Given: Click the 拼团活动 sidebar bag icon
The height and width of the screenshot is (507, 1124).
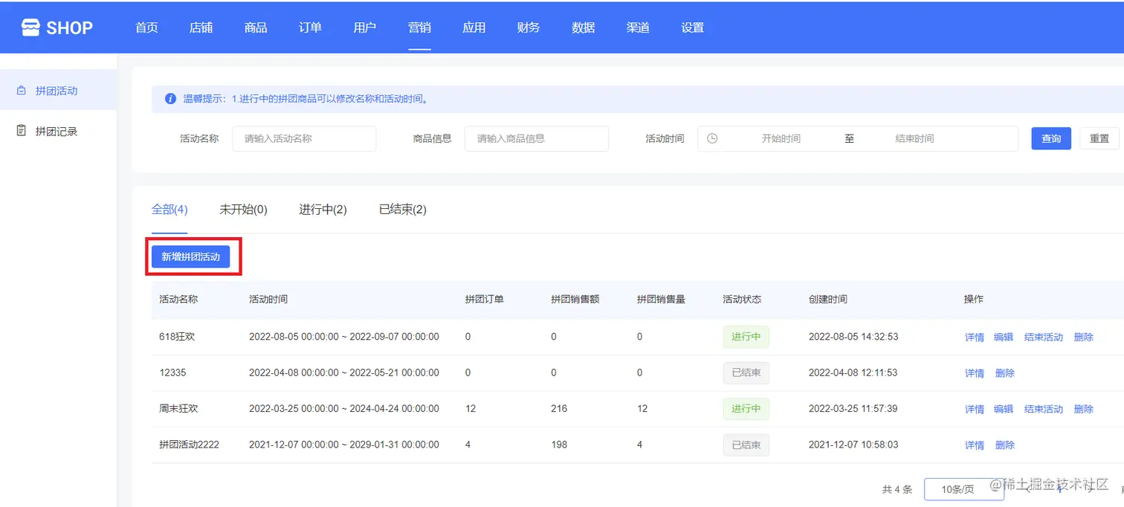Looking at the screenshot, I should point(21,91).
